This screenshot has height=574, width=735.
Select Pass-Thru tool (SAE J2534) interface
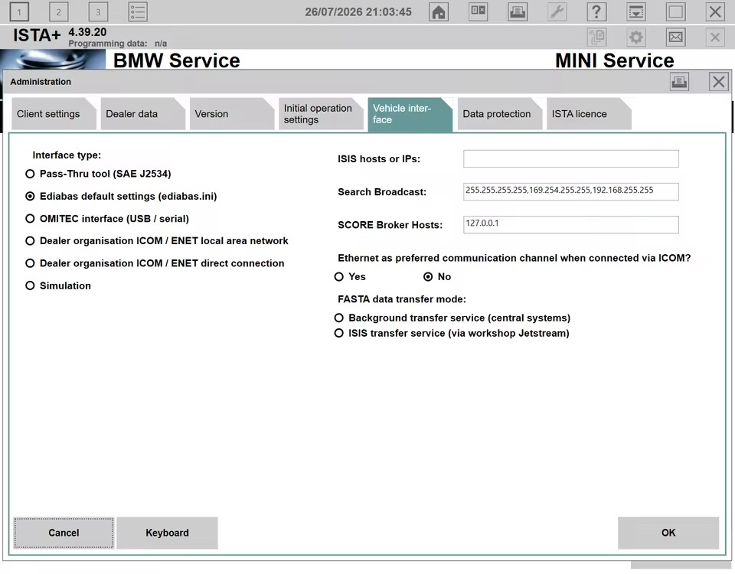[x=99, y=174]
